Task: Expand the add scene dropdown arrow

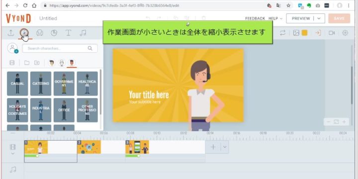Action: coord(225,147)
